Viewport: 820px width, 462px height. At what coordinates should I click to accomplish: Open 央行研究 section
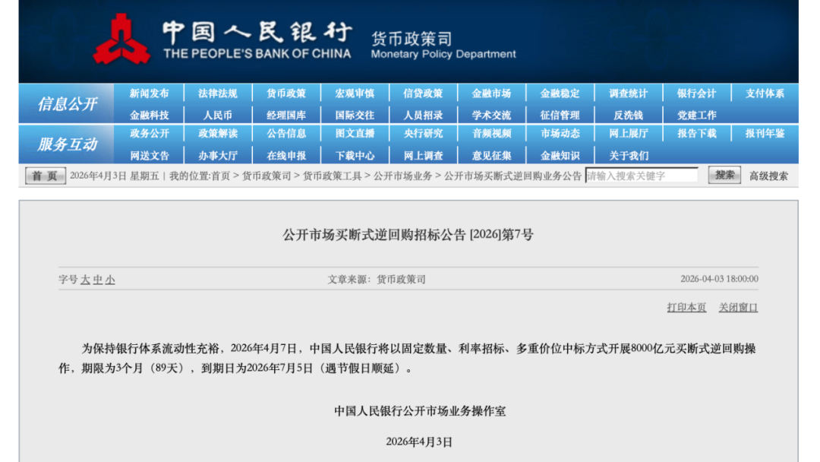(423, 134)
